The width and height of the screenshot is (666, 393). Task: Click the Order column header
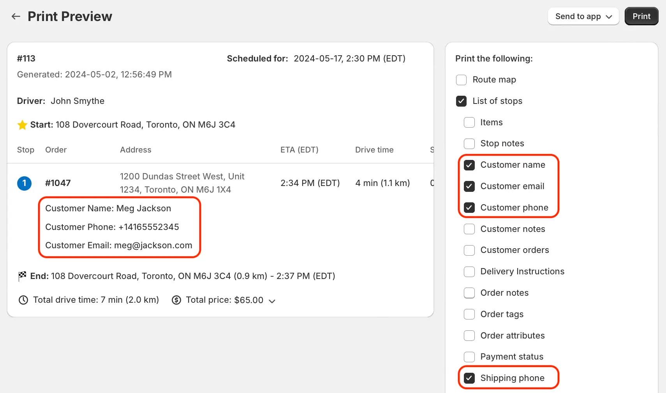click(56, 150)
